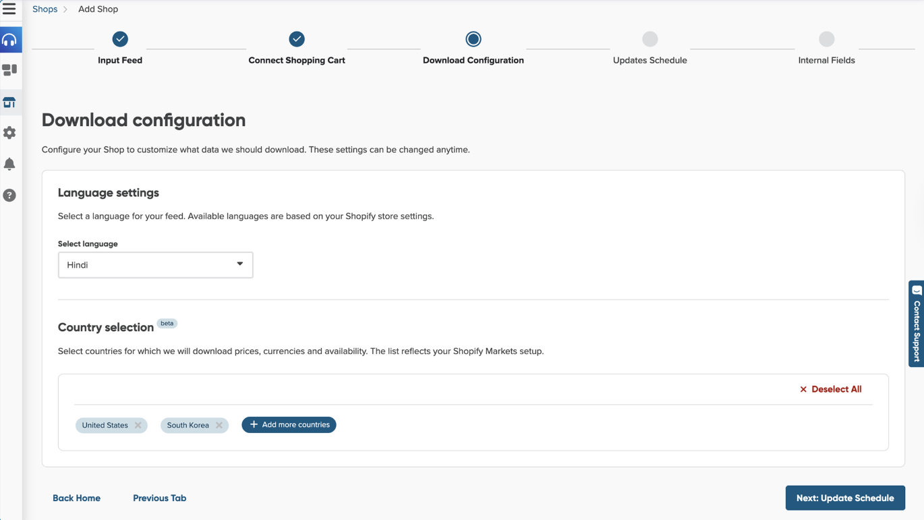Remove the United States country chip
Image resolution: width=924 pixels, height=520 pixels.
138,426
